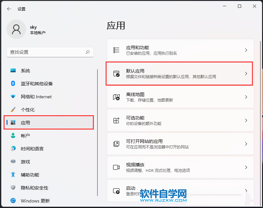263x208 pixels.
Task: Select the Bluetooth icon in sidebar
Action: 13,84
